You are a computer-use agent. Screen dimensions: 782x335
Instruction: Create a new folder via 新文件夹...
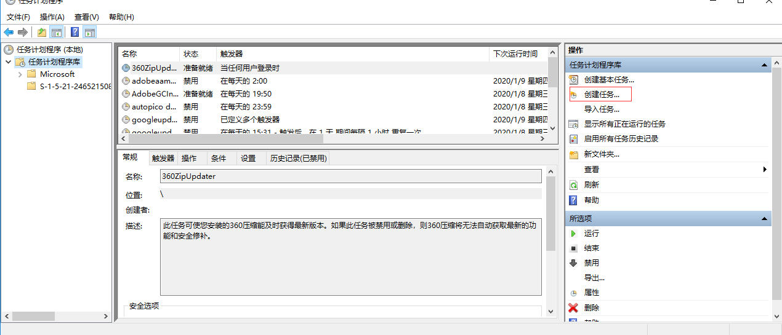(x=602, y=154)
